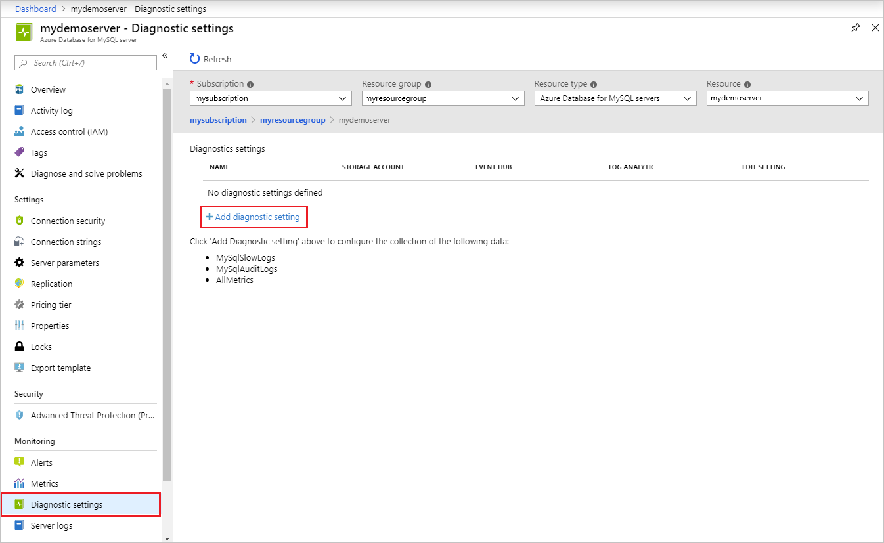
Task: Click the NAME column header
Action: [x=219, y=167]
